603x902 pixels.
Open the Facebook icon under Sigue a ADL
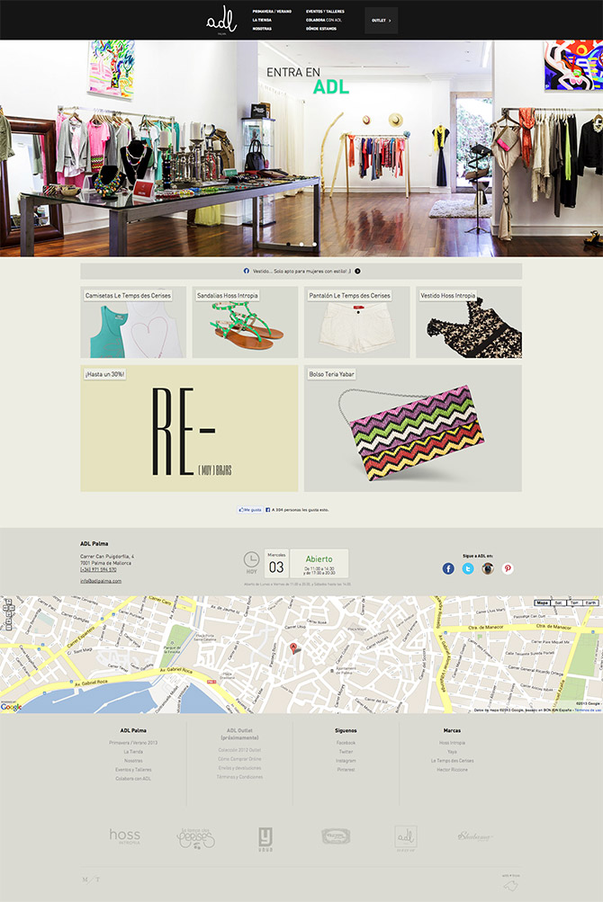click(448, 568)
